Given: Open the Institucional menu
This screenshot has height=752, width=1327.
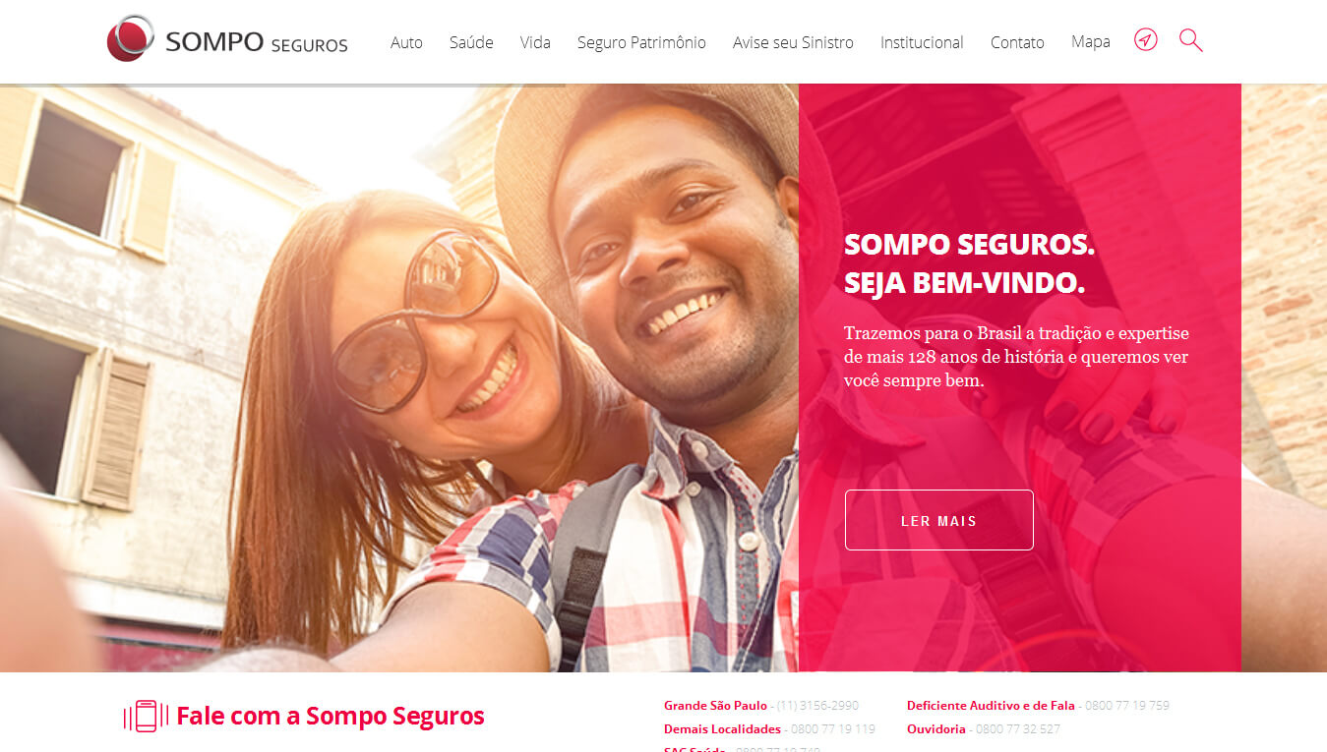Looking at the screenshot, I should (x=922, y=42).
